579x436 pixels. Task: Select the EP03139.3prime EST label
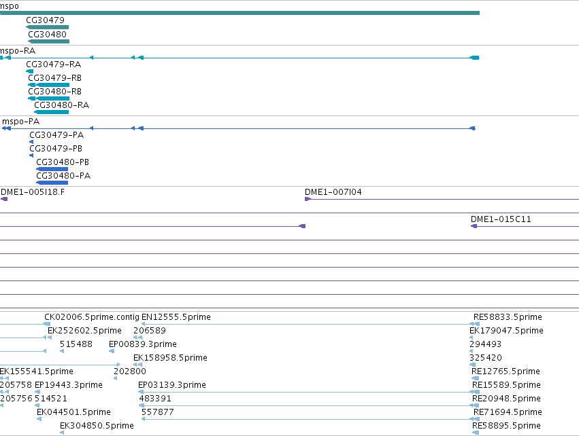[172, 386]
